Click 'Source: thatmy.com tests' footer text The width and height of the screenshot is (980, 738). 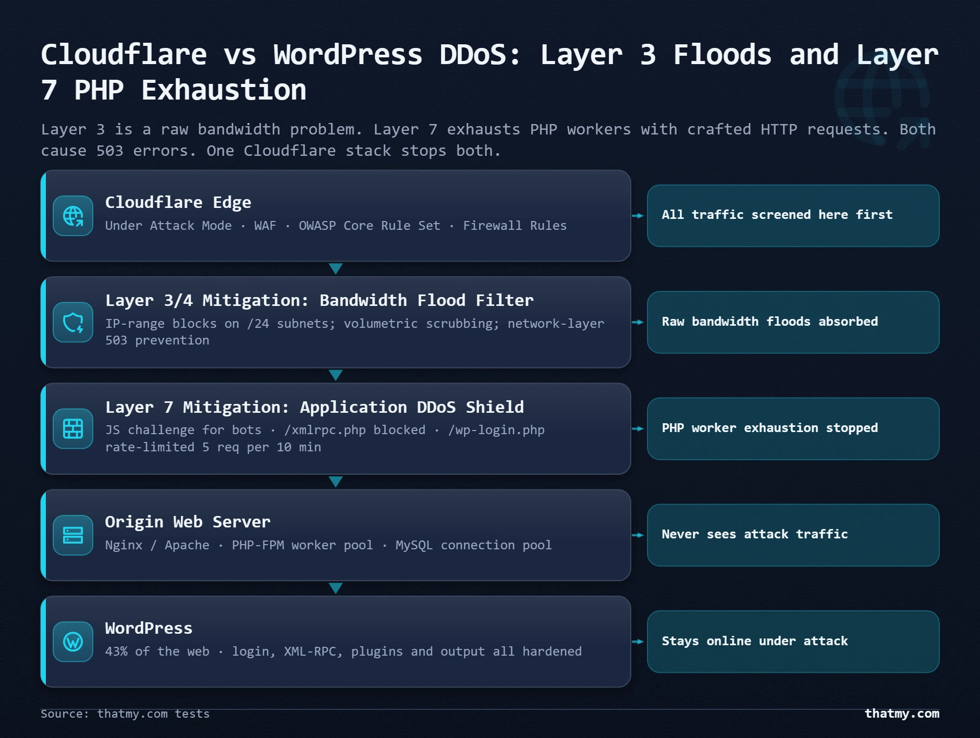click(x=125, y=714)
